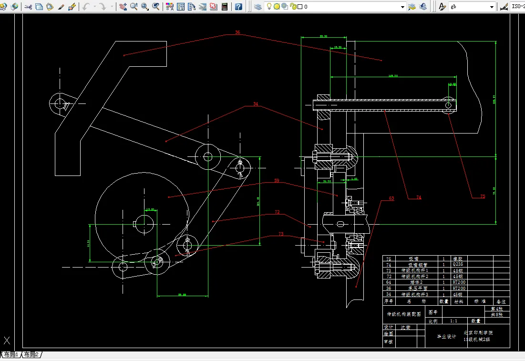The height and width of the screenshot is (361, 525).
Task: Open the Markup Set Manager icon
Action: pyautogui.click(x=214, y=6)
